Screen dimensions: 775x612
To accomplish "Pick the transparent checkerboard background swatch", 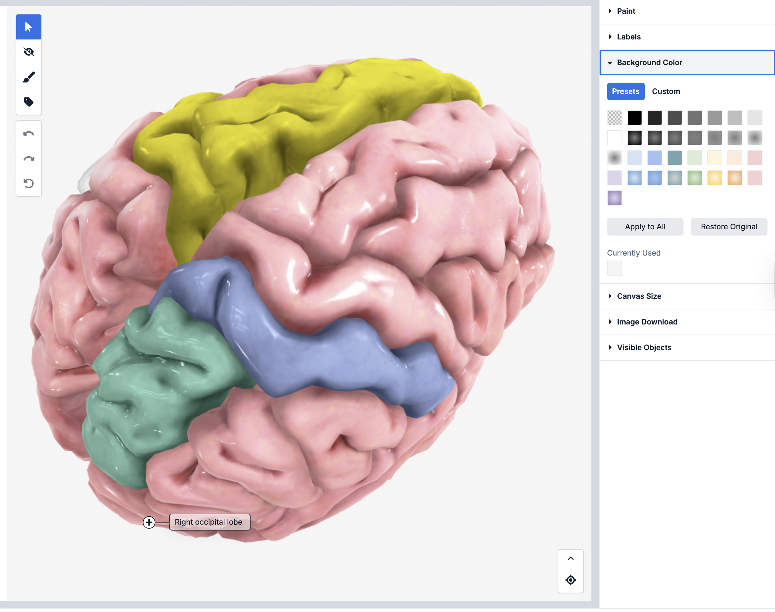I will pyautogui.click(x=615, y=118).
